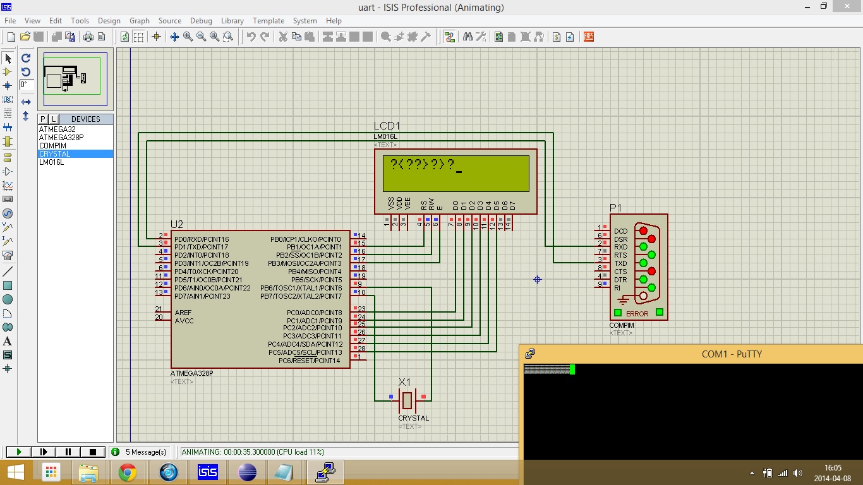Screen dimensions: 863x485
Task: Open the Graph mode tool
Action: (8, 186)
